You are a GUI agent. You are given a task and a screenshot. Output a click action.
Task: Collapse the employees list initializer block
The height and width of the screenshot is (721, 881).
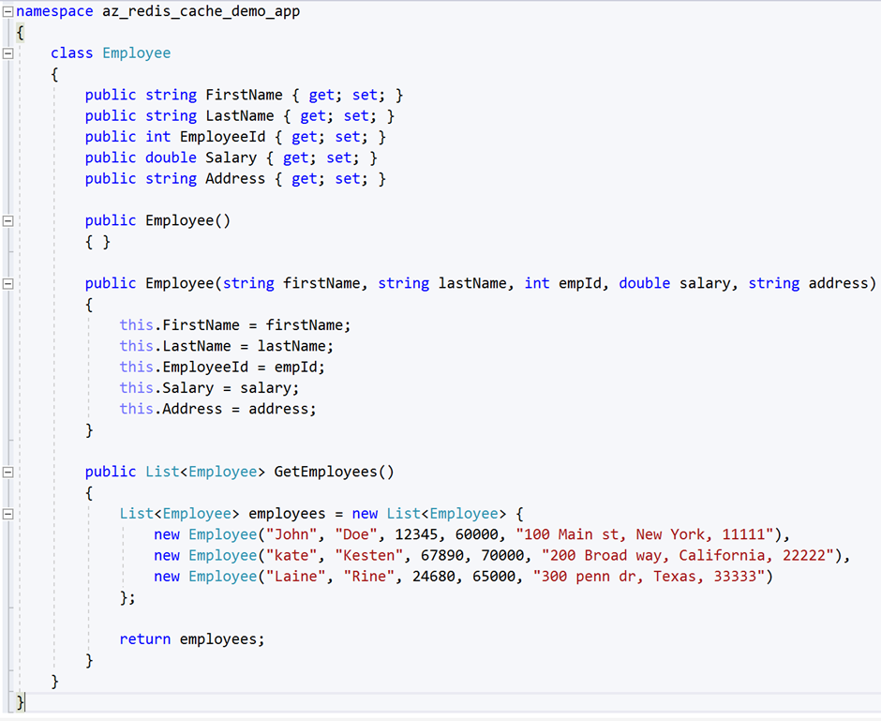tap(7, 514)
